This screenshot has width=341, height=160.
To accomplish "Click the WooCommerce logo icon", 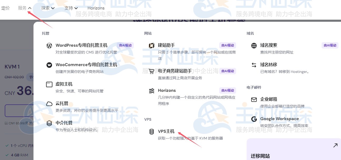I will pos(49,65).
